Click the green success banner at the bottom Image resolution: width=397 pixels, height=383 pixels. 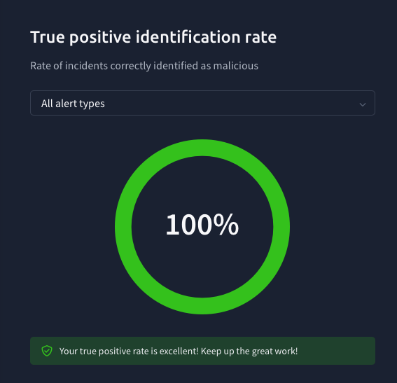click(202, 351)
